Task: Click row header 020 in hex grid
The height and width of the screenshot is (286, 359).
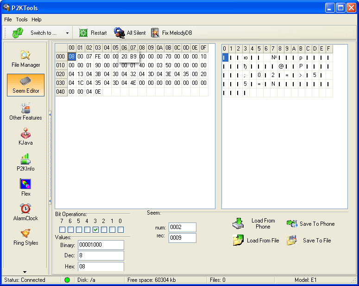Action: [x=61, y=74]
